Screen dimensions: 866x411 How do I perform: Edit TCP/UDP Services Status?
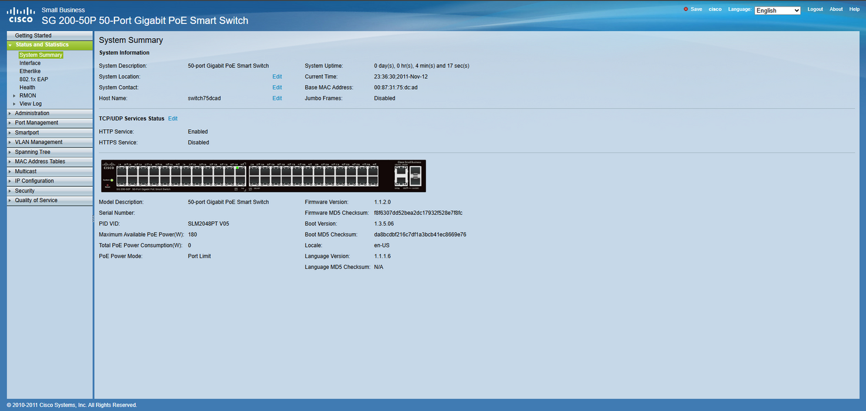[173, 119]
